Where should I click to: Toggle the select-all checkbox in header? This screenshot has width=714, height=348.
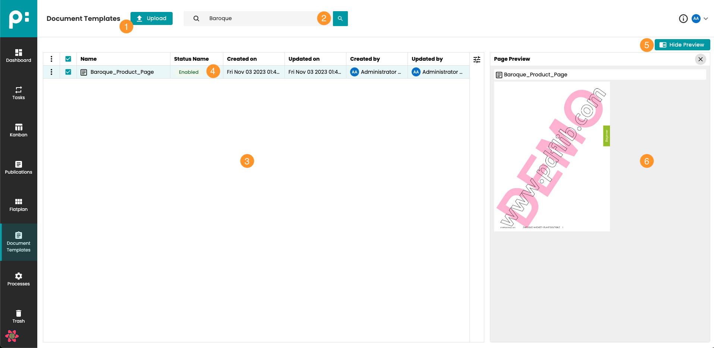(68, 59)
